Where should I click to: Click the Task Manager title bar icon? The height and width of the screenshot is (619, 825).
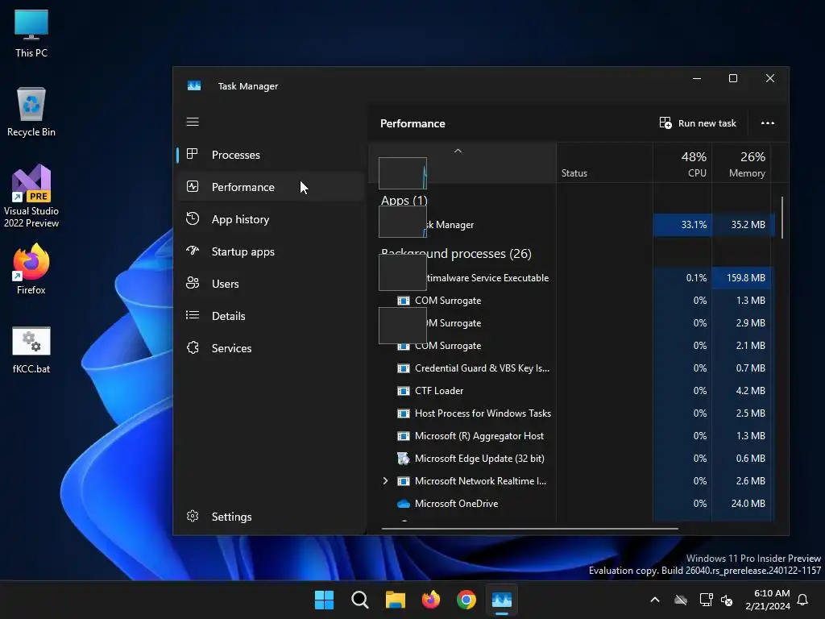pyautogui.click(x=194, y=85)
